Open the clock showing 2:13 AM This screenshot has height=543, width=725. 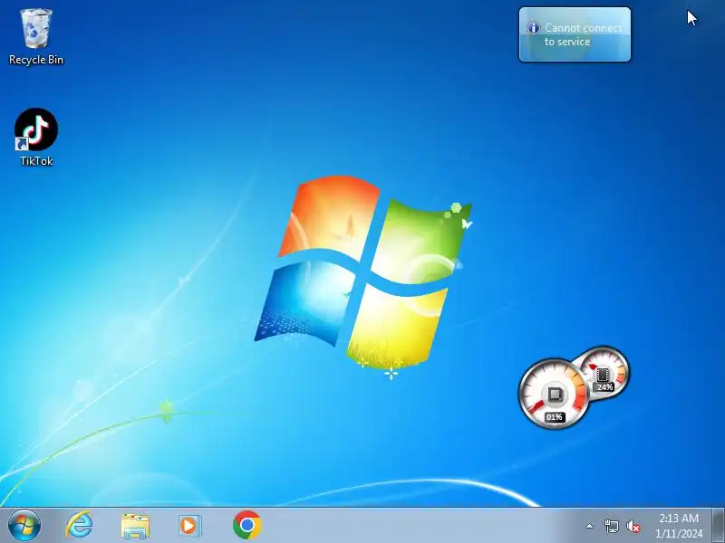tap(678, 526)
